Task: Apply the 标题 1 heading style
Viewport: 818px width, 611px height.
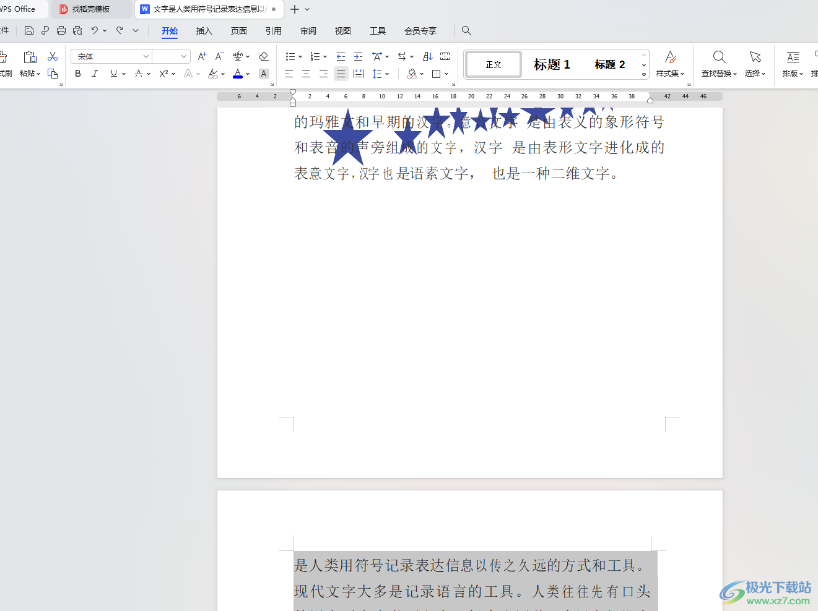Action: click(x=552, y=64)
